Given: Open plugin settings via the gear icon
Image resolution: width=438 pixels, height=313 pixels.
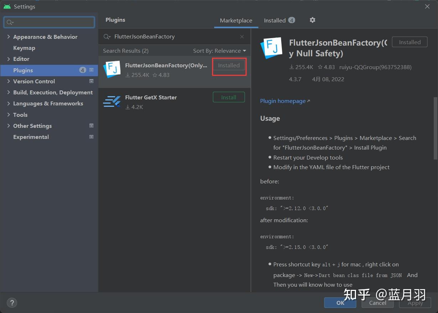Looking at the screenshot, I should coord(313,20).
